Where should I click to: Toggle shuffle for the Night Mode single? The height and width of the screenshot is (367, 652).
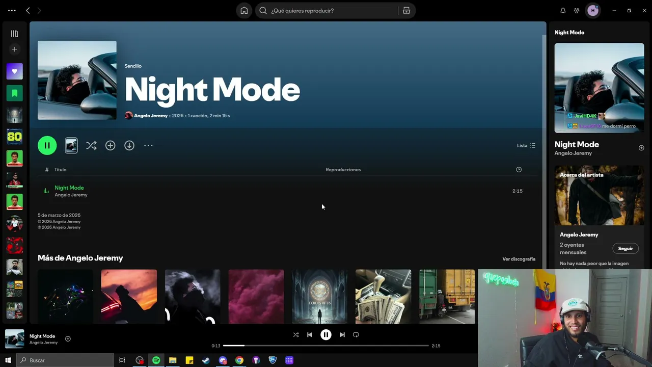pos(91,145)
